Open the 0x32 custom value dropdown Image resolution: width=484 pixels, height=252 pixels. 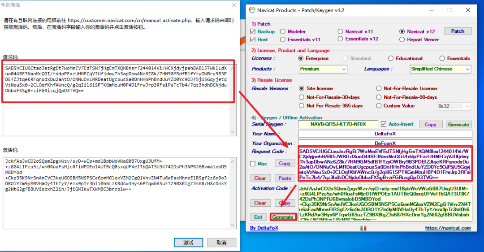[454, 106]
